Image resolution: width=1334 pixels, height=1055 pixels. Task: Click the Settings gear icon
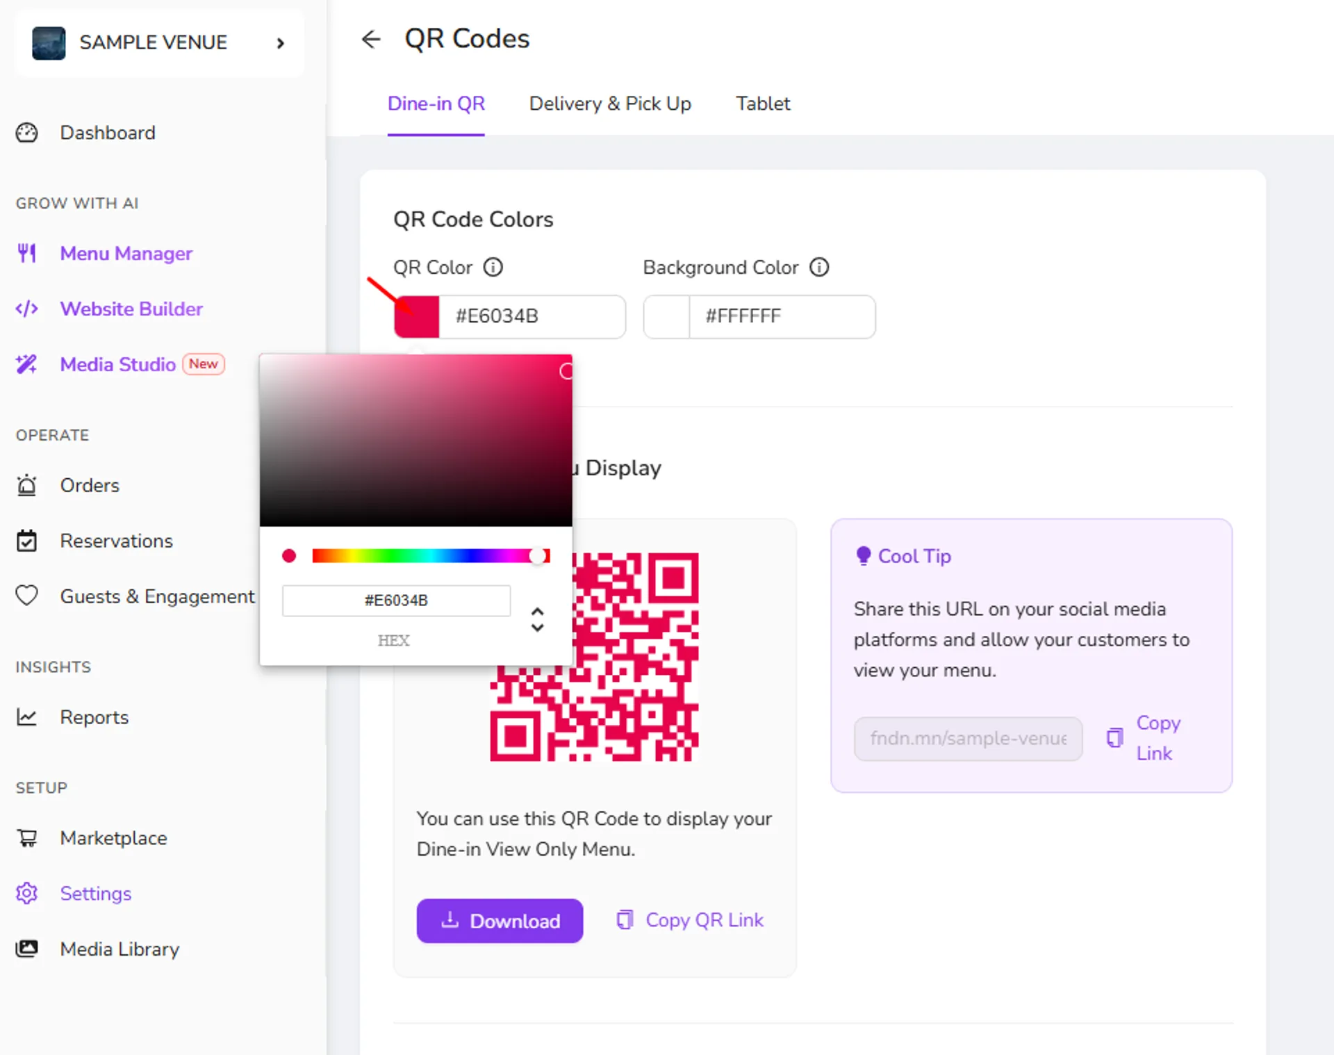click(x=27, y=893)
